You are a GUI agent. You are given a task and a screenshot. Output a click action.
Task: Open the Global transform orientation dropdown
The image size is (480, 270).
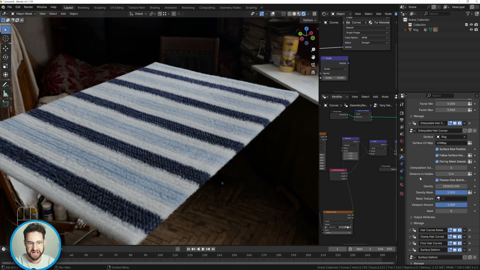pos(138,14)
